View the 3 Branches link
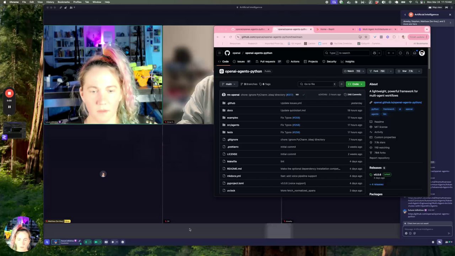 point(249,84)
